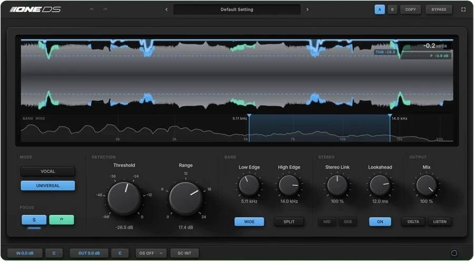Click the C button next to IN gain
Image resolution: width=474 pixels, height=261 pixels.
(54, 253)
